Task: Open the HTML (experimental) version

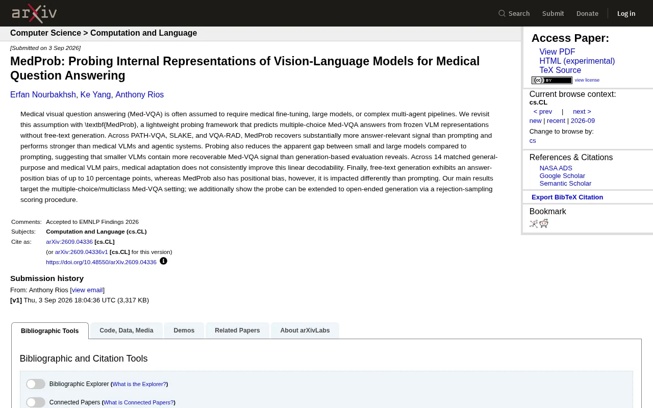Action: click(577, 61)
